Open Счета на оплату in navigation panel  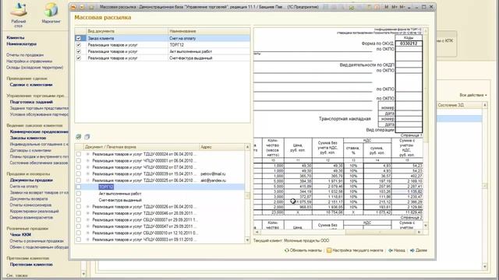tap(24, 187)
